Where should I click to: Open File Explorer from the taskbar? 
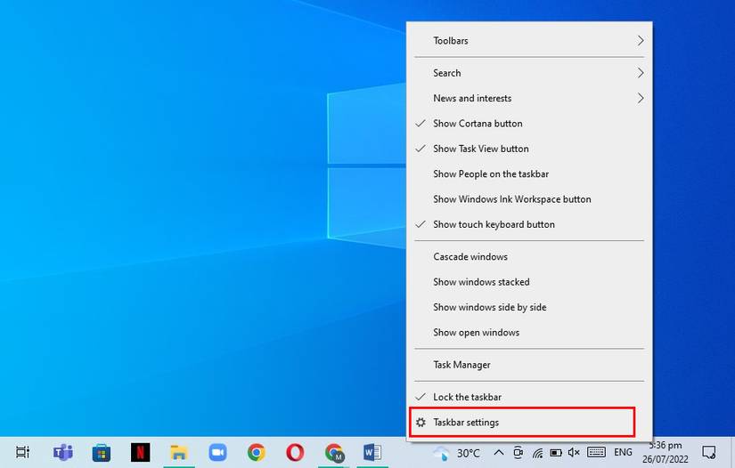(179, 452)
